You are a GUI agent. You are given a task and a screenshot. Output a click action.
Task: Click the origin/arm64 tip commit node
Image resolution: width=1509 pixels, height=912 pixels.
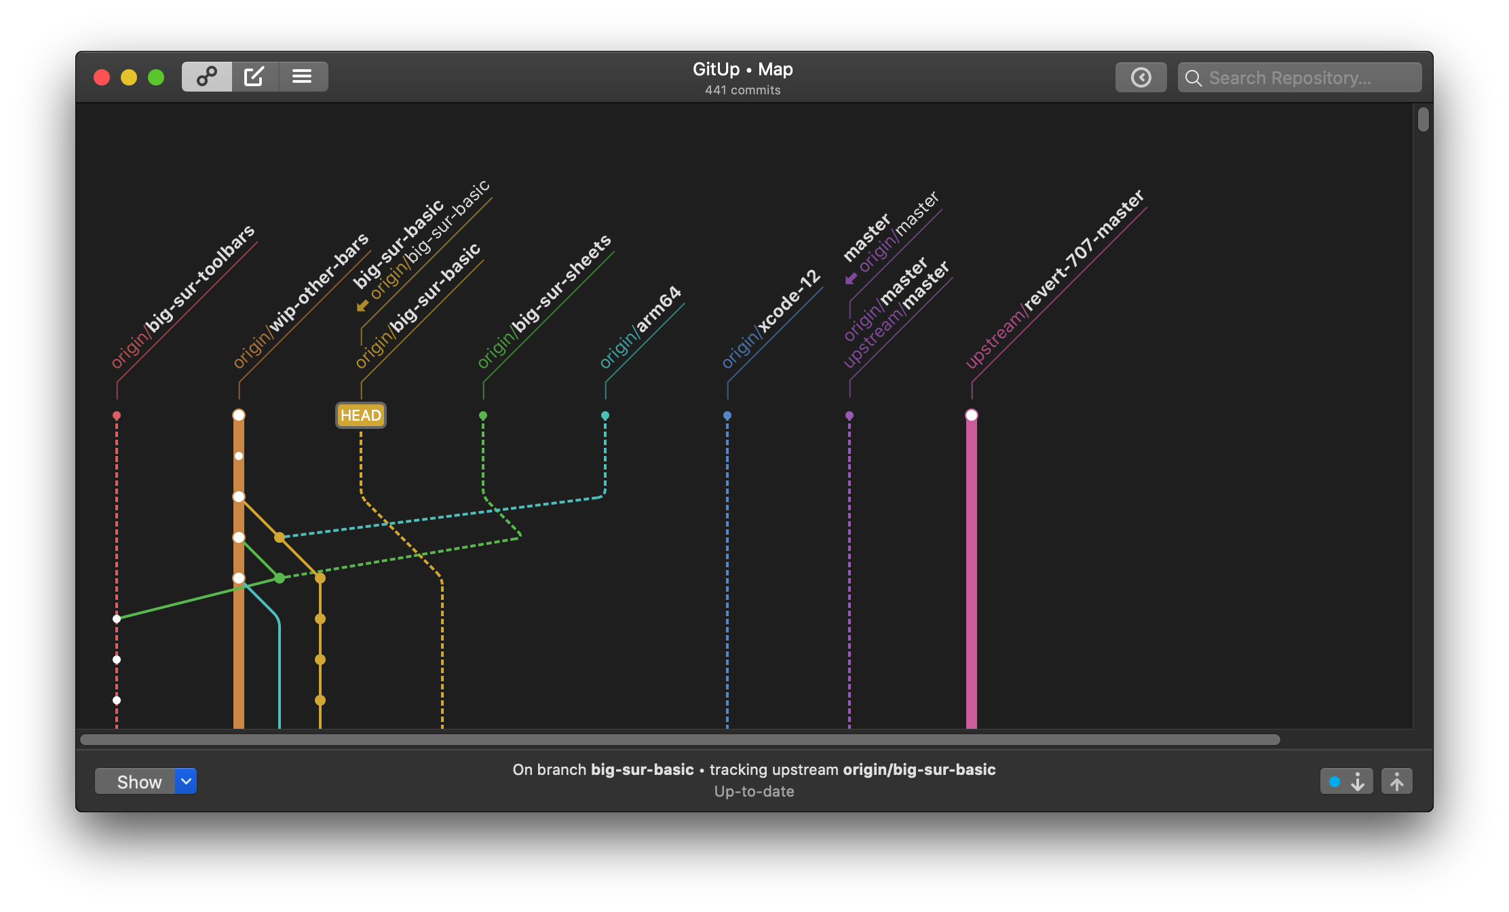(x=605, y=415)
